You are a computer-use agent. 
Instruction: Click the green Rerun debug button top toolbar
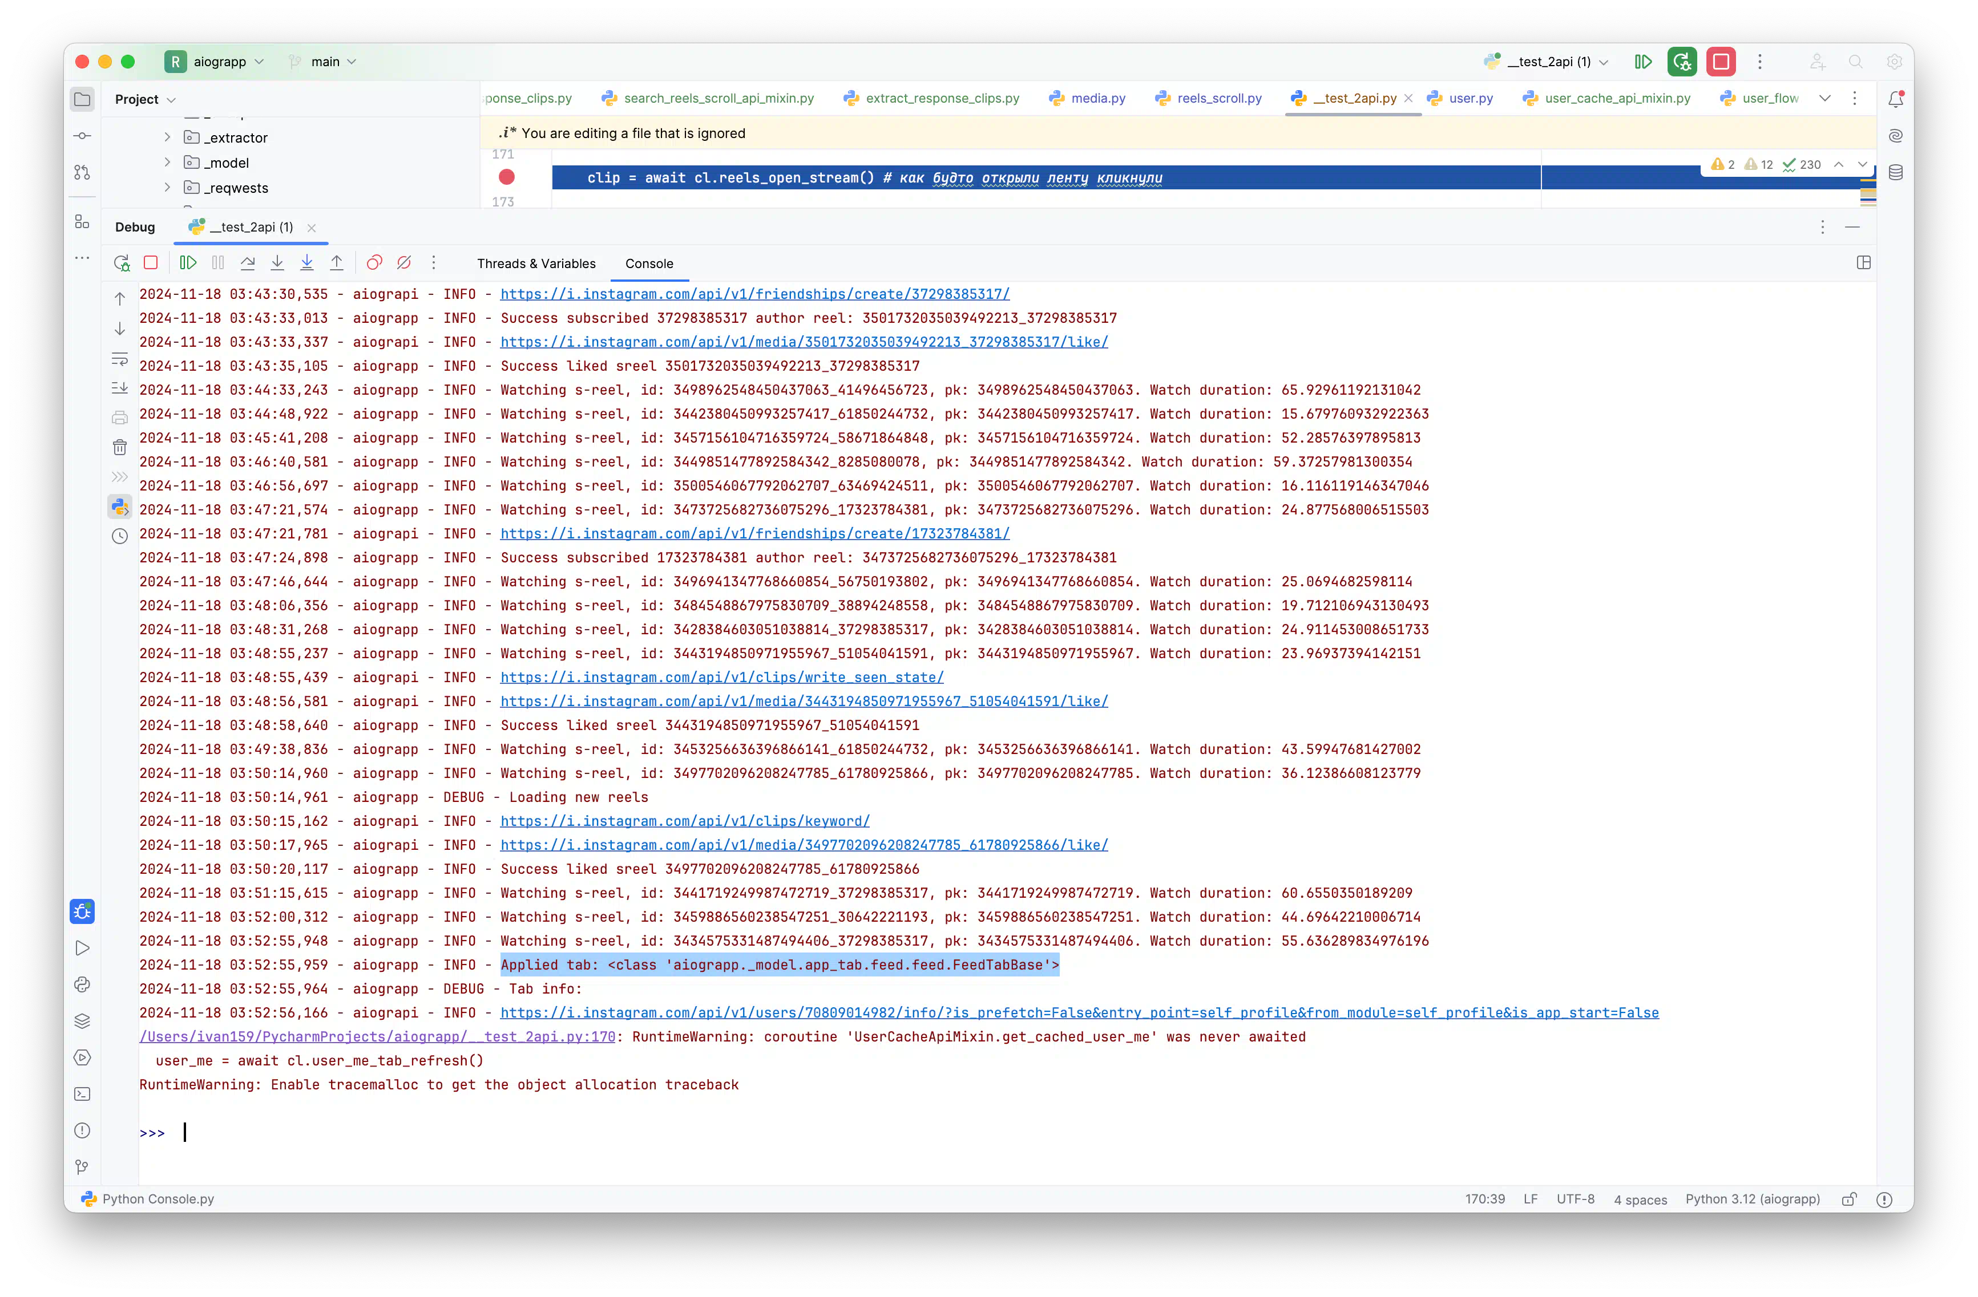click(1682, 62)
